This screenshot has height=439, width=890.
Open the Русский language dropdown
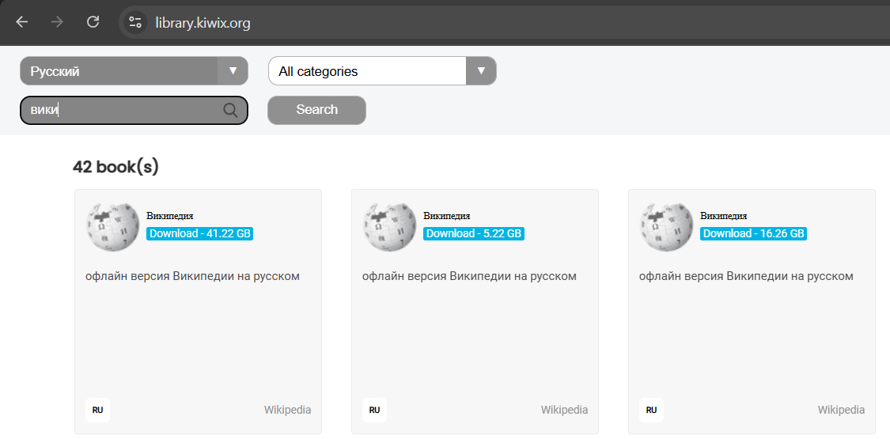click(119, 71)
